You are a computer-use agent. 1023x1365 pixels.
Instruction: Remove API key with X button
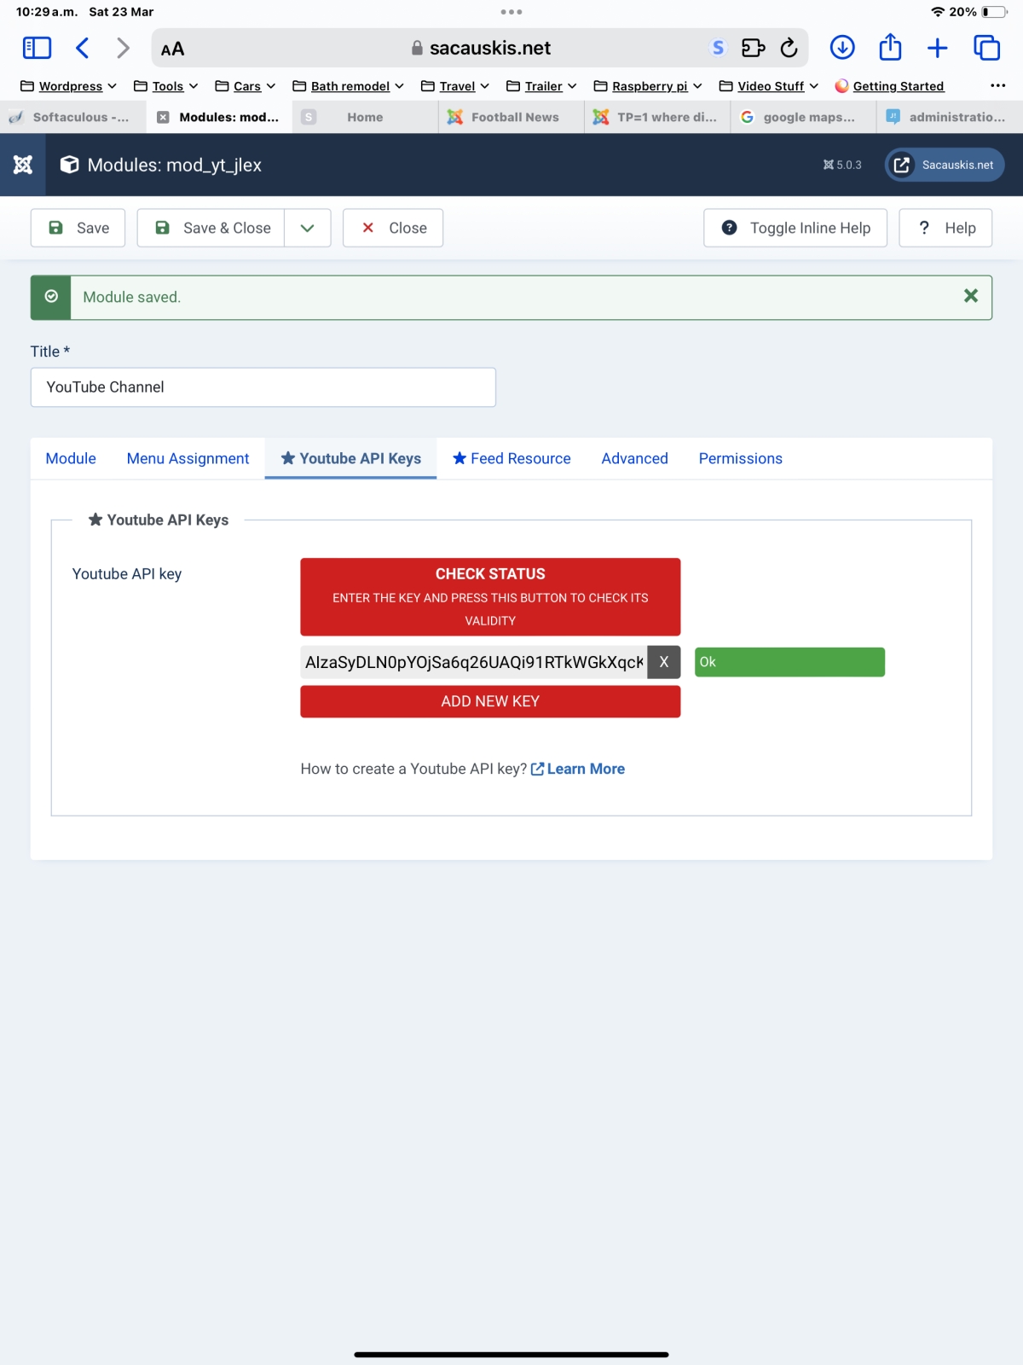pos(663,662)
